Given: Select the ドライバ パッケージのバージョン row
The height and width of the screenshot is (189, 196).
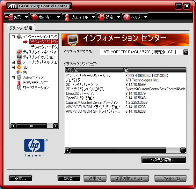Looking at the screenshot, I should pos(126,76).
